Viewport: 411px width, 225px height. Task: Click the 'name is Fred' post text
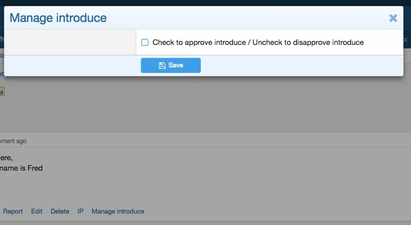tap(21, 168)
